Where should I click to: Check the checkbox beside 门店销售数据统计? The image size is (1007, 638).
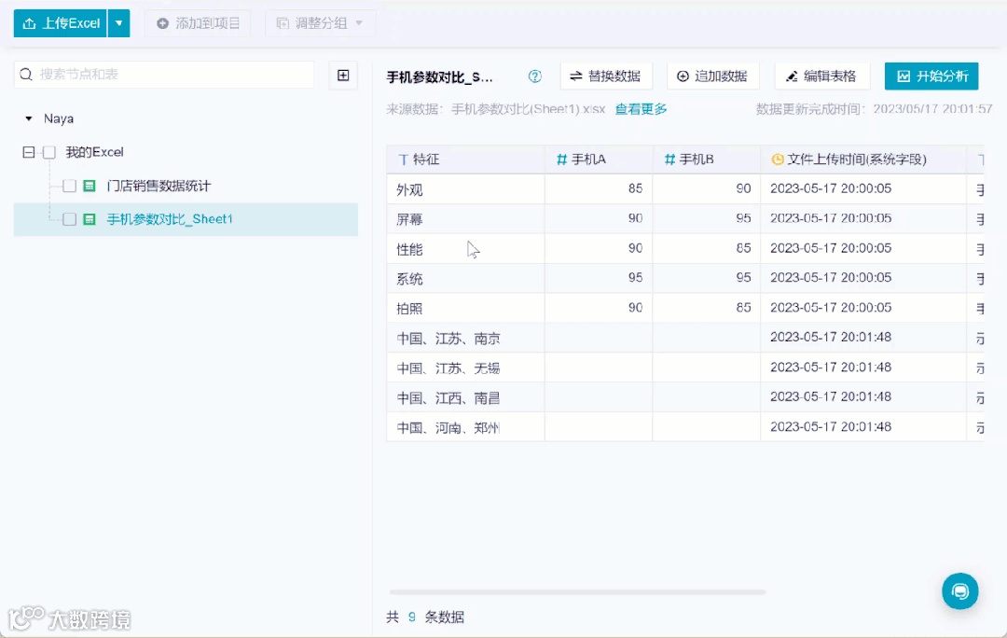pos(67,186)
